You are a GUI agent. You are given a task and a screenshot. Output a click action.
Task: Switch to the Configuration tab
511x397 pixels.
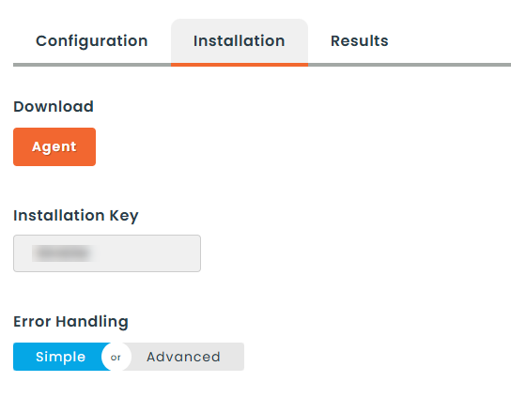(x=91, y=41)
